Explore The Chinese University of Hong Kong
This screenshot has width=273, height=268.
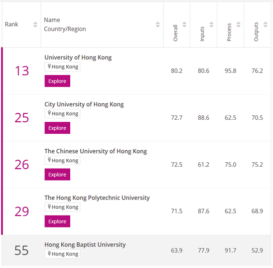point(57,174)
